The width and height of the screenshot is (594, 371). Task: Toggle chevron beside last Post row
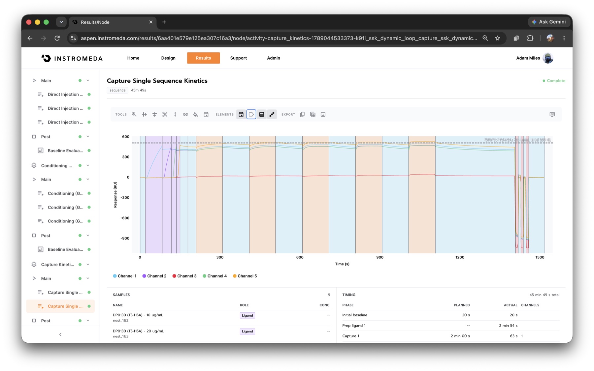pos(88,320)
